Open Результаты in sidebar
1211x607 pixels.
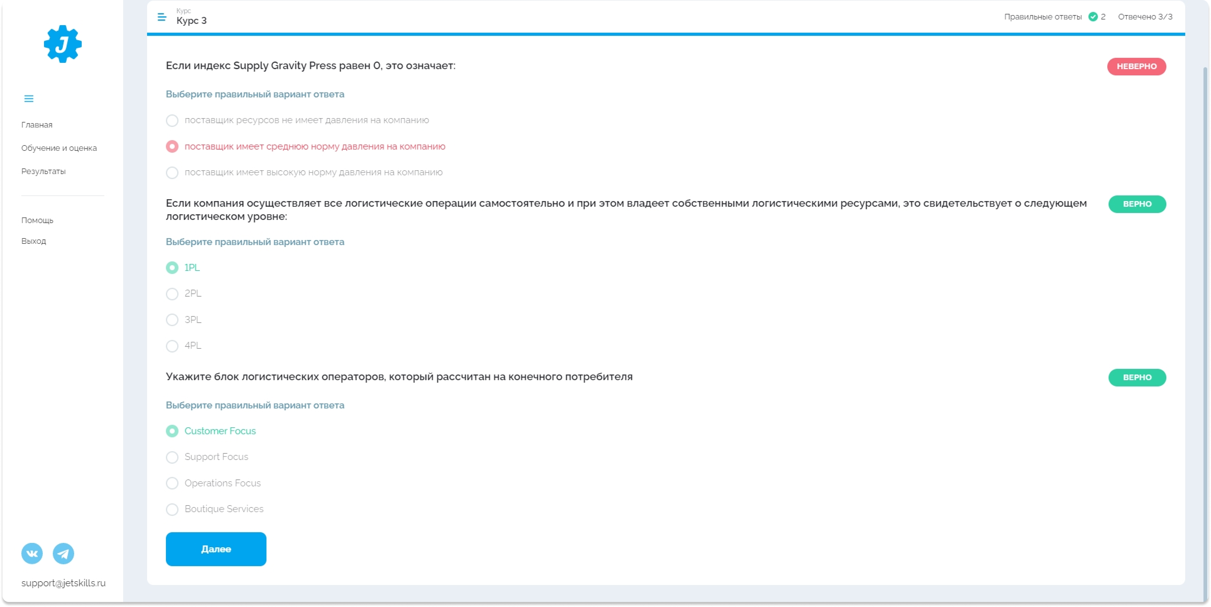tap(43, 171)
